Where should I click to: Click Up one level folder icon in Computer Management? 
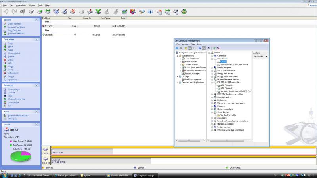(x=186, y=48)
